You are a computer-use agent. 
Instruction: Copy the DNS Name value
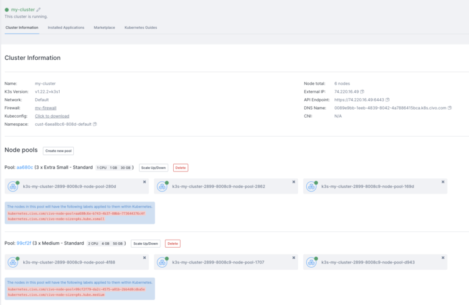449,107
